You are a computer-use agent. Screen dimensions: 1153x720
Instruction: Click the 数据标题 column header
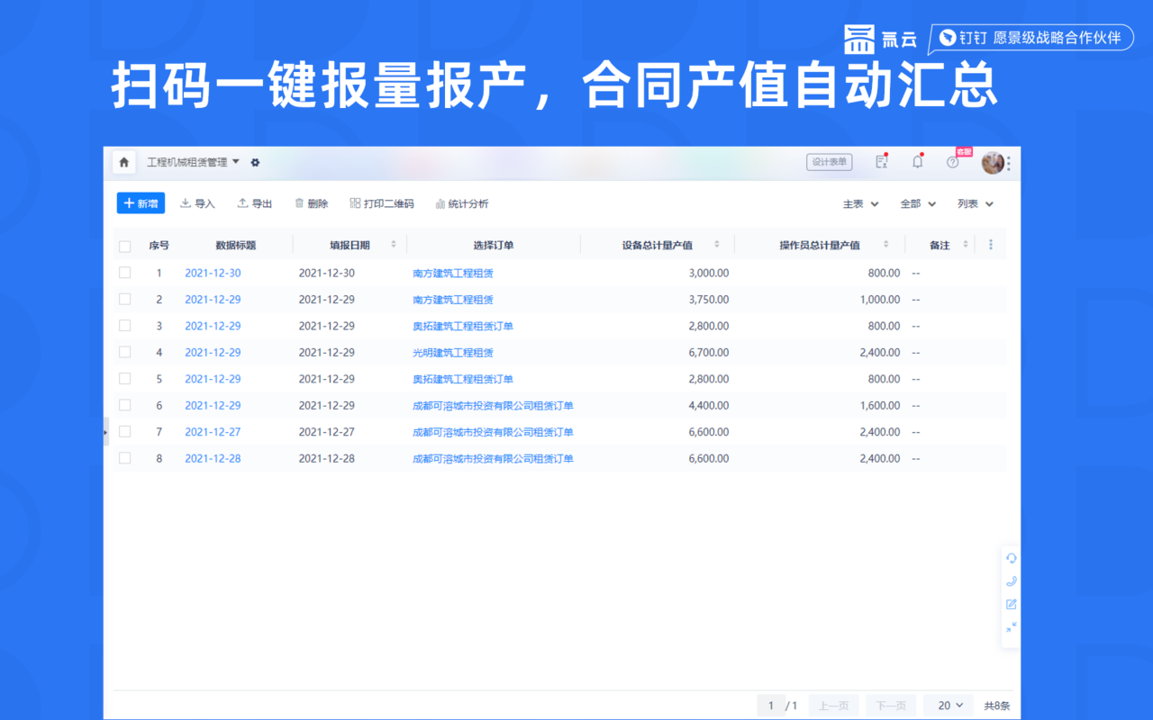click(x=236, y=245)
